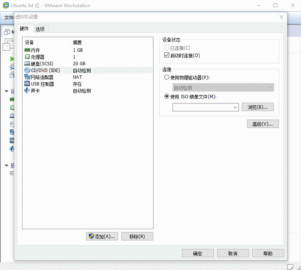
Task: Select the USB controller (USB 控制器) icon
Action: point(27,84)
